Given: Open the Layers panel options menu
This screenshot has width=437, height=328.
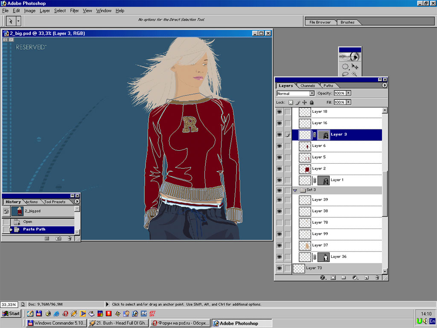Looking at the screenshot, I should click(385, 85).
